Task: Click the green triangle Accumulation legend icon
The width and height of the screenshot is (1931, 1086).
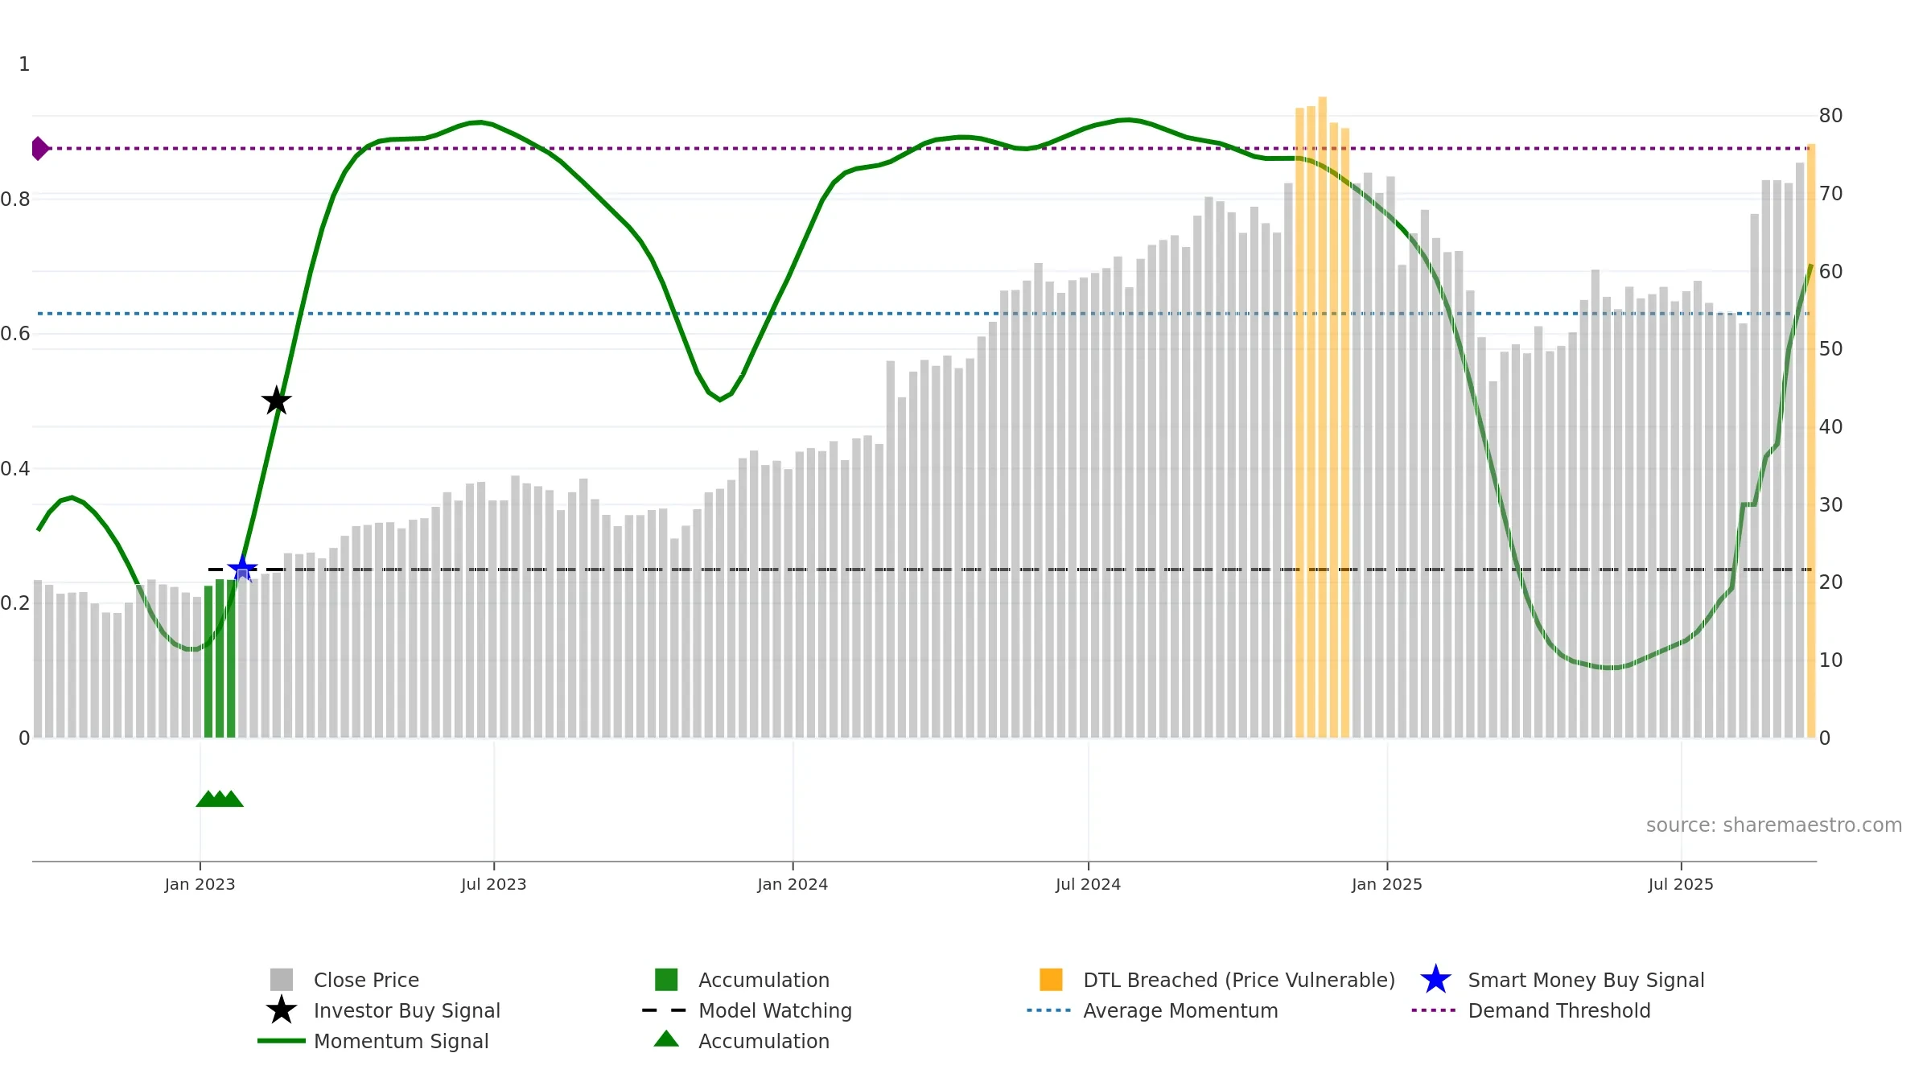Action: (666, 1039)
